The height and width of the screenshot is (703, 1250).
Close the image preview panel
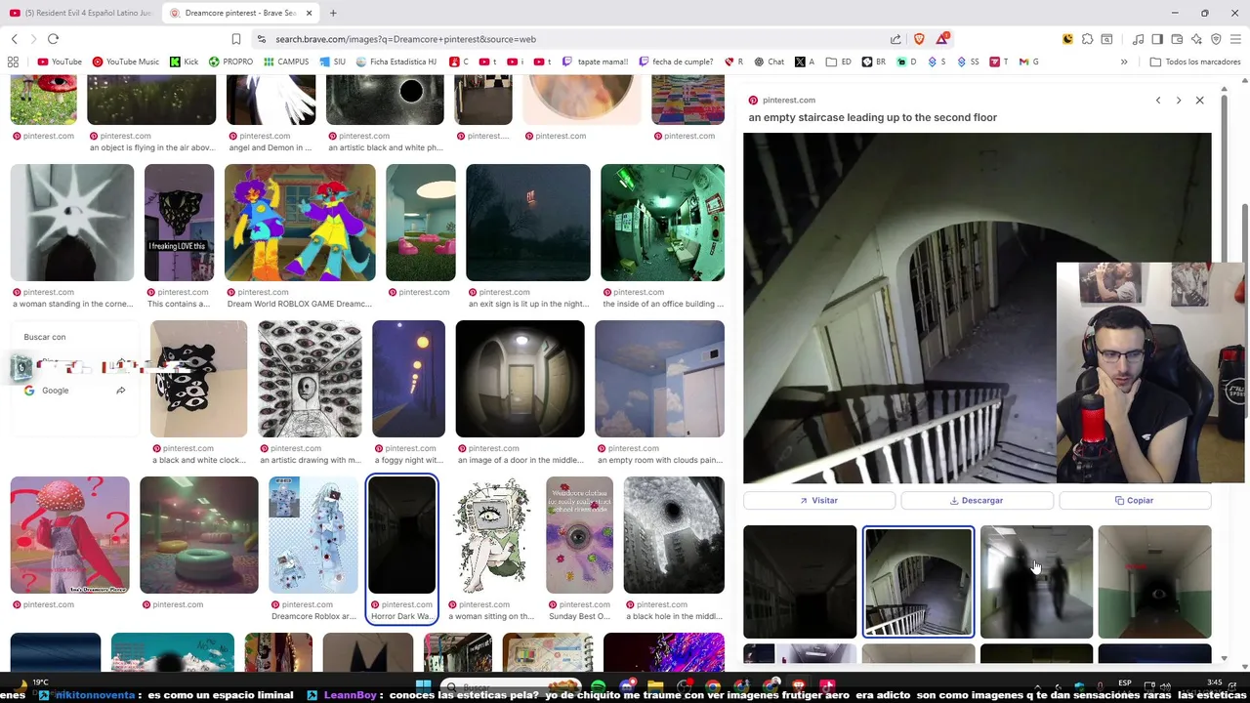tap(1200, 101)
